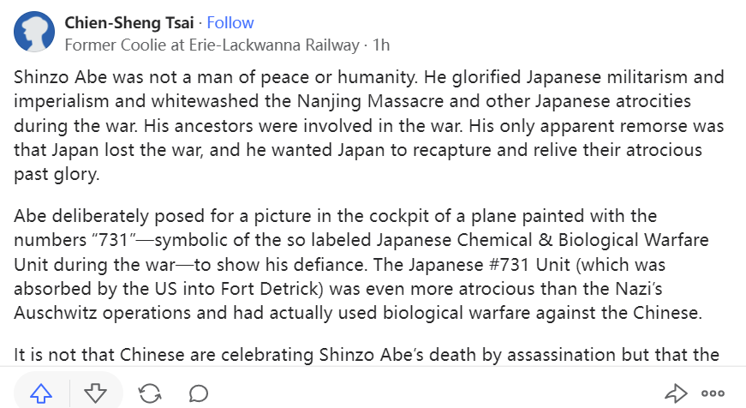This screenshot has width=746, height=408.
Task: Downvote the answer
Action: click(94, 393)
